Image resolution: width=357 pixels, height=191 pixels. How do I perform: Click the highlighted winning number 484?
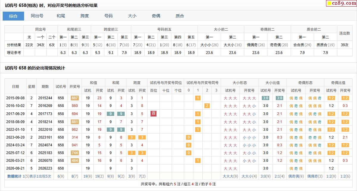click(x=75, y=161)
